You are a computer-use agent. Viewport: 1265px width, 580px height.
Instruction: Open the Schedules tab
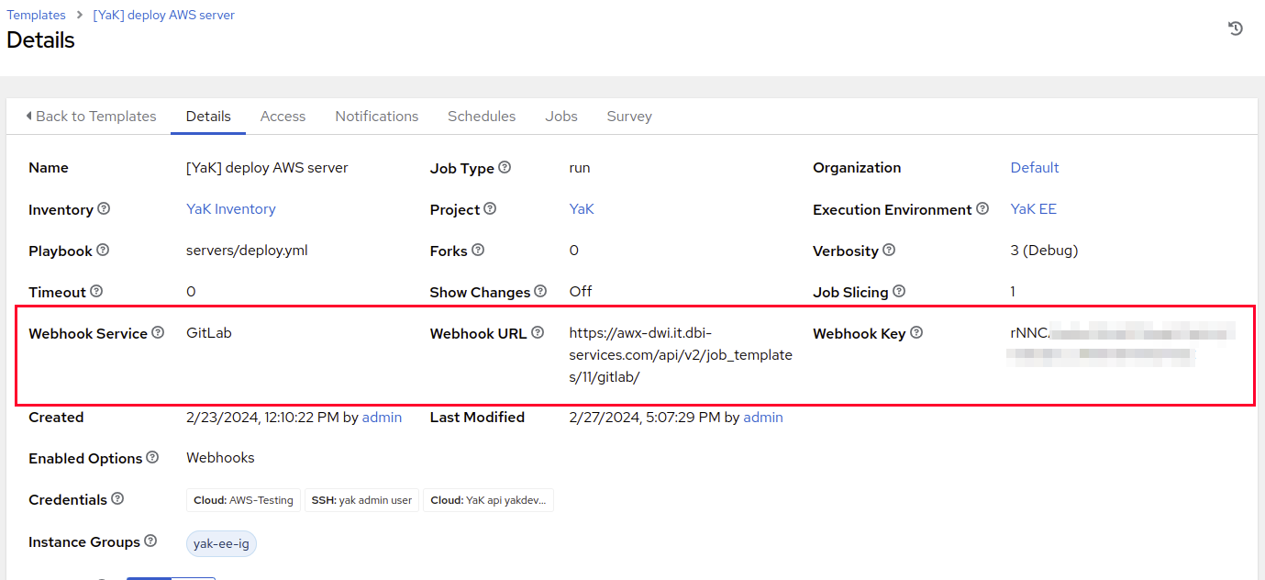pos(482,117)
